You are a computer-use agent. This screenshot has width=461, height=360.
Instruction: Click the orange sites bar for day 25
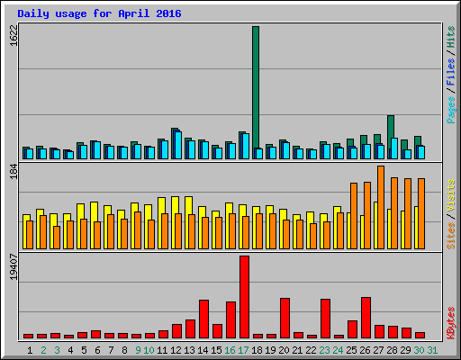pos(354,216)
